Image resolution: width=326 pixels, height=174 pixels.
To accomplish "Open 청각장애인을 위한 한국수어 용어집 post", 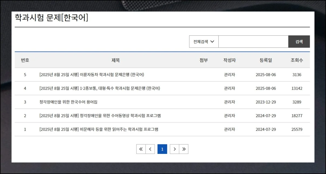I will 68,102.
